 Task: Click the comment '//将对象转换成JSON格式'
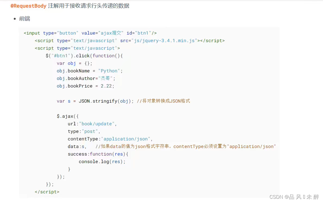pos(163,101)
